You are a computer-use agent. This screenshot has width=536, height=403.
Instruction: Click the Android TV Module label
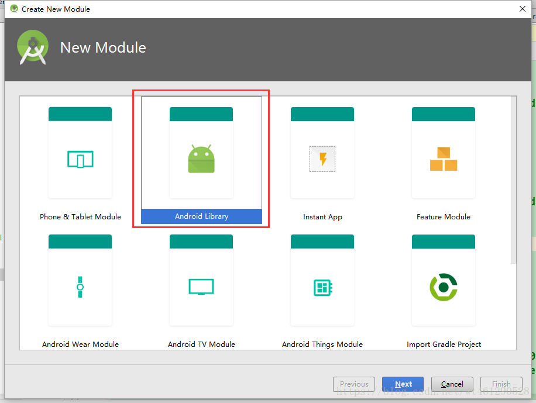pos(202,344)
